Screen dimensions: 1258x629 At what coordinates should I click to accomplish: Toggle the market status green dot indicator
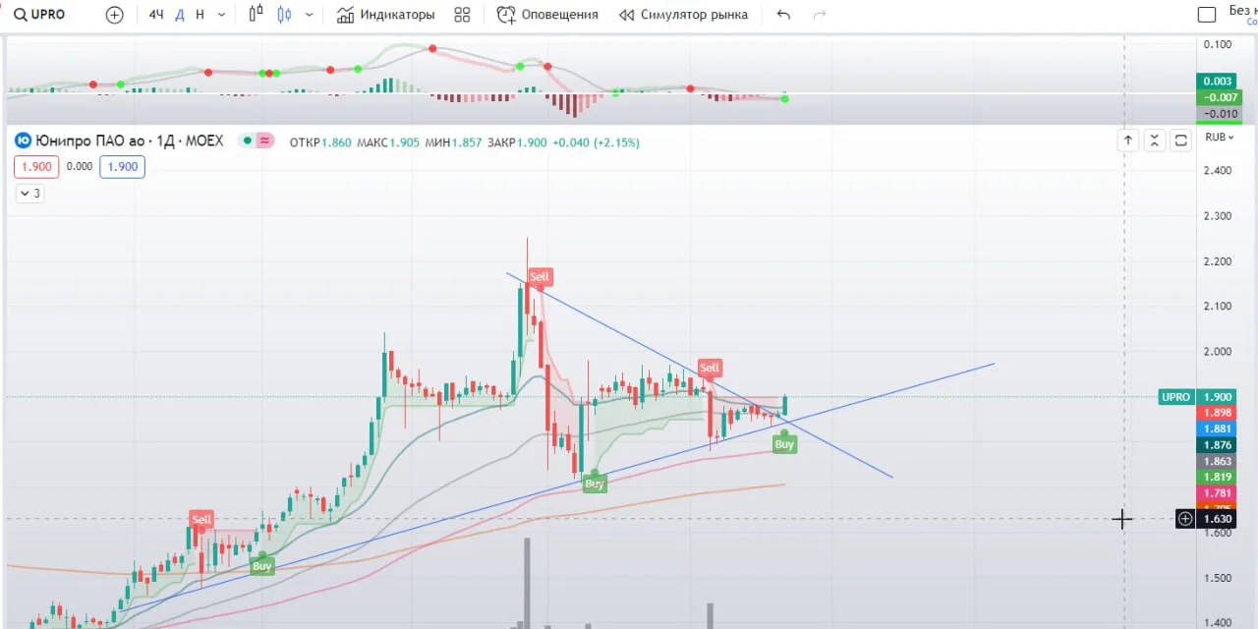(248, 142)
